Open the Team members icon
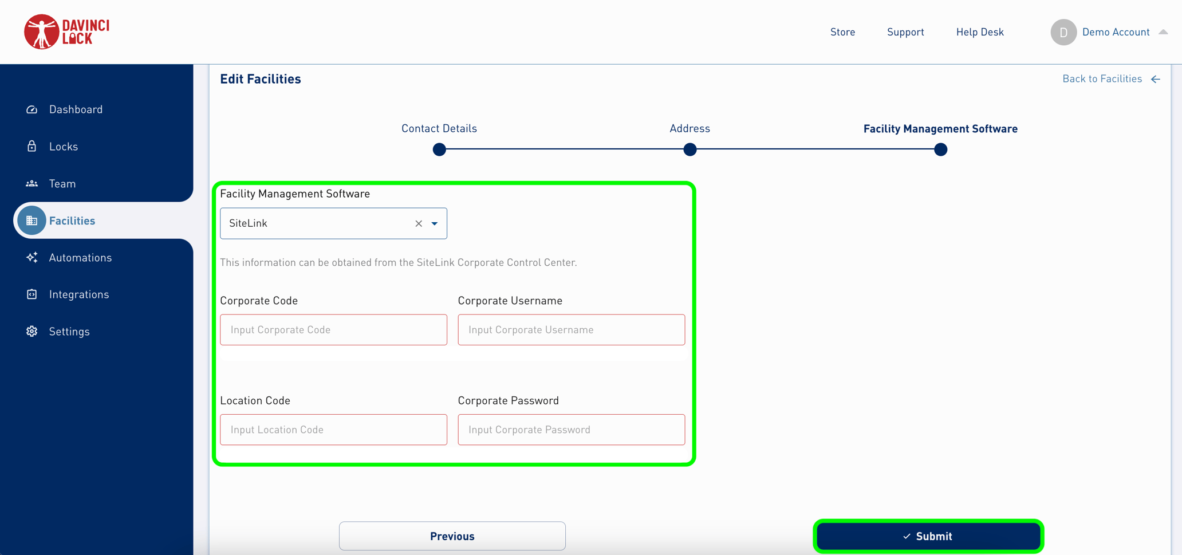Viewport: 1182px width, 555px height. [32, 183]
